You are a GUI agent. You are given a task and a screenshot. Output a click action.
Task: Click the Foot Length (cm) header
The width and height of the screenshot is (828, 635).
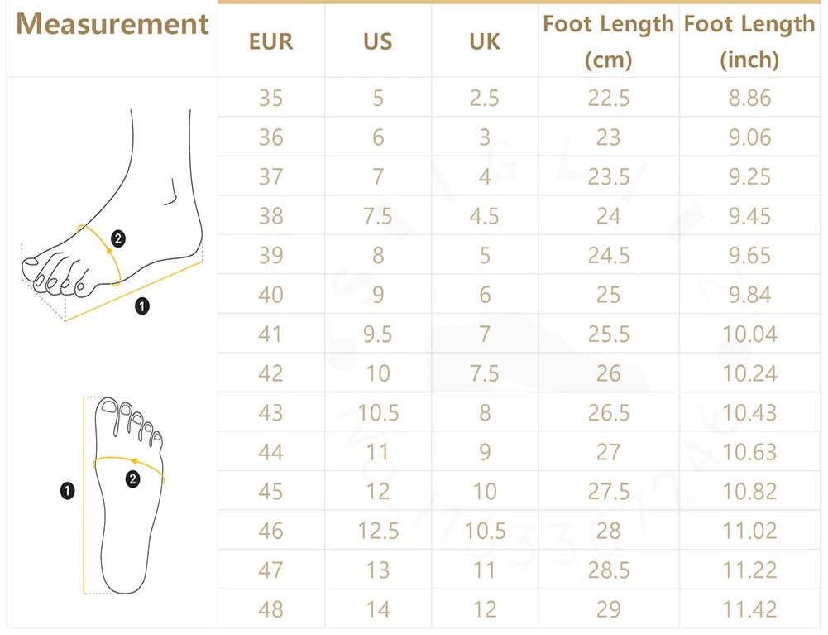[608, 41]
